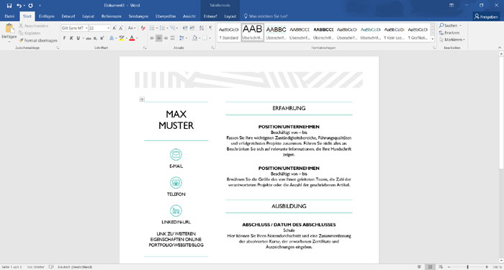Center align the text

coord(159,38)
